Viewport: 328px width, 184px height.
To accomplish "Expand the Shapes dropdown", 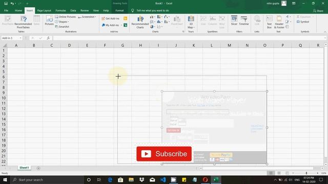I will [68, 21].
